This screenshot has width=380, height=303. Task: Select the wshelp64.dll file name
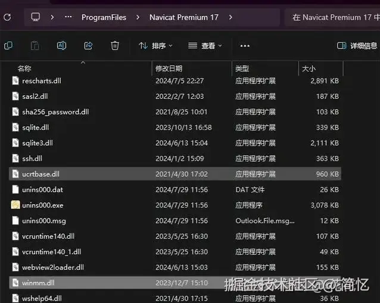(x=42, y=298)
